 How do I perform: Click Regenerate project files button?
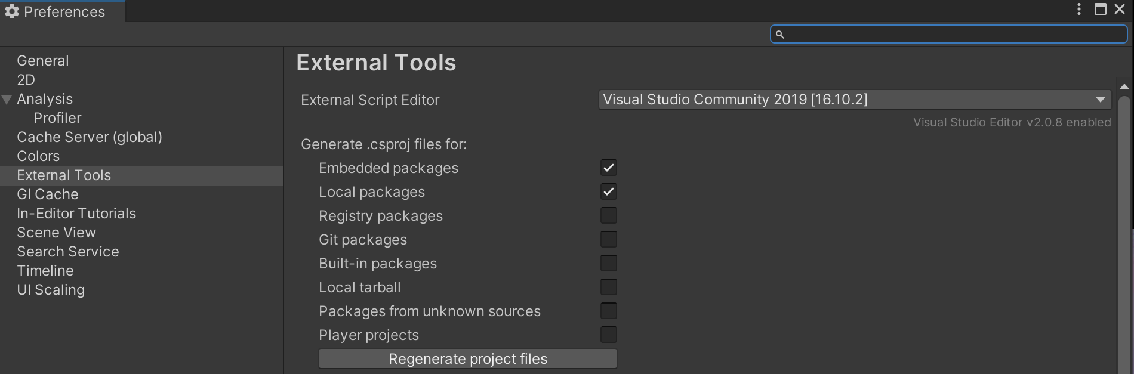pos(468,359)
